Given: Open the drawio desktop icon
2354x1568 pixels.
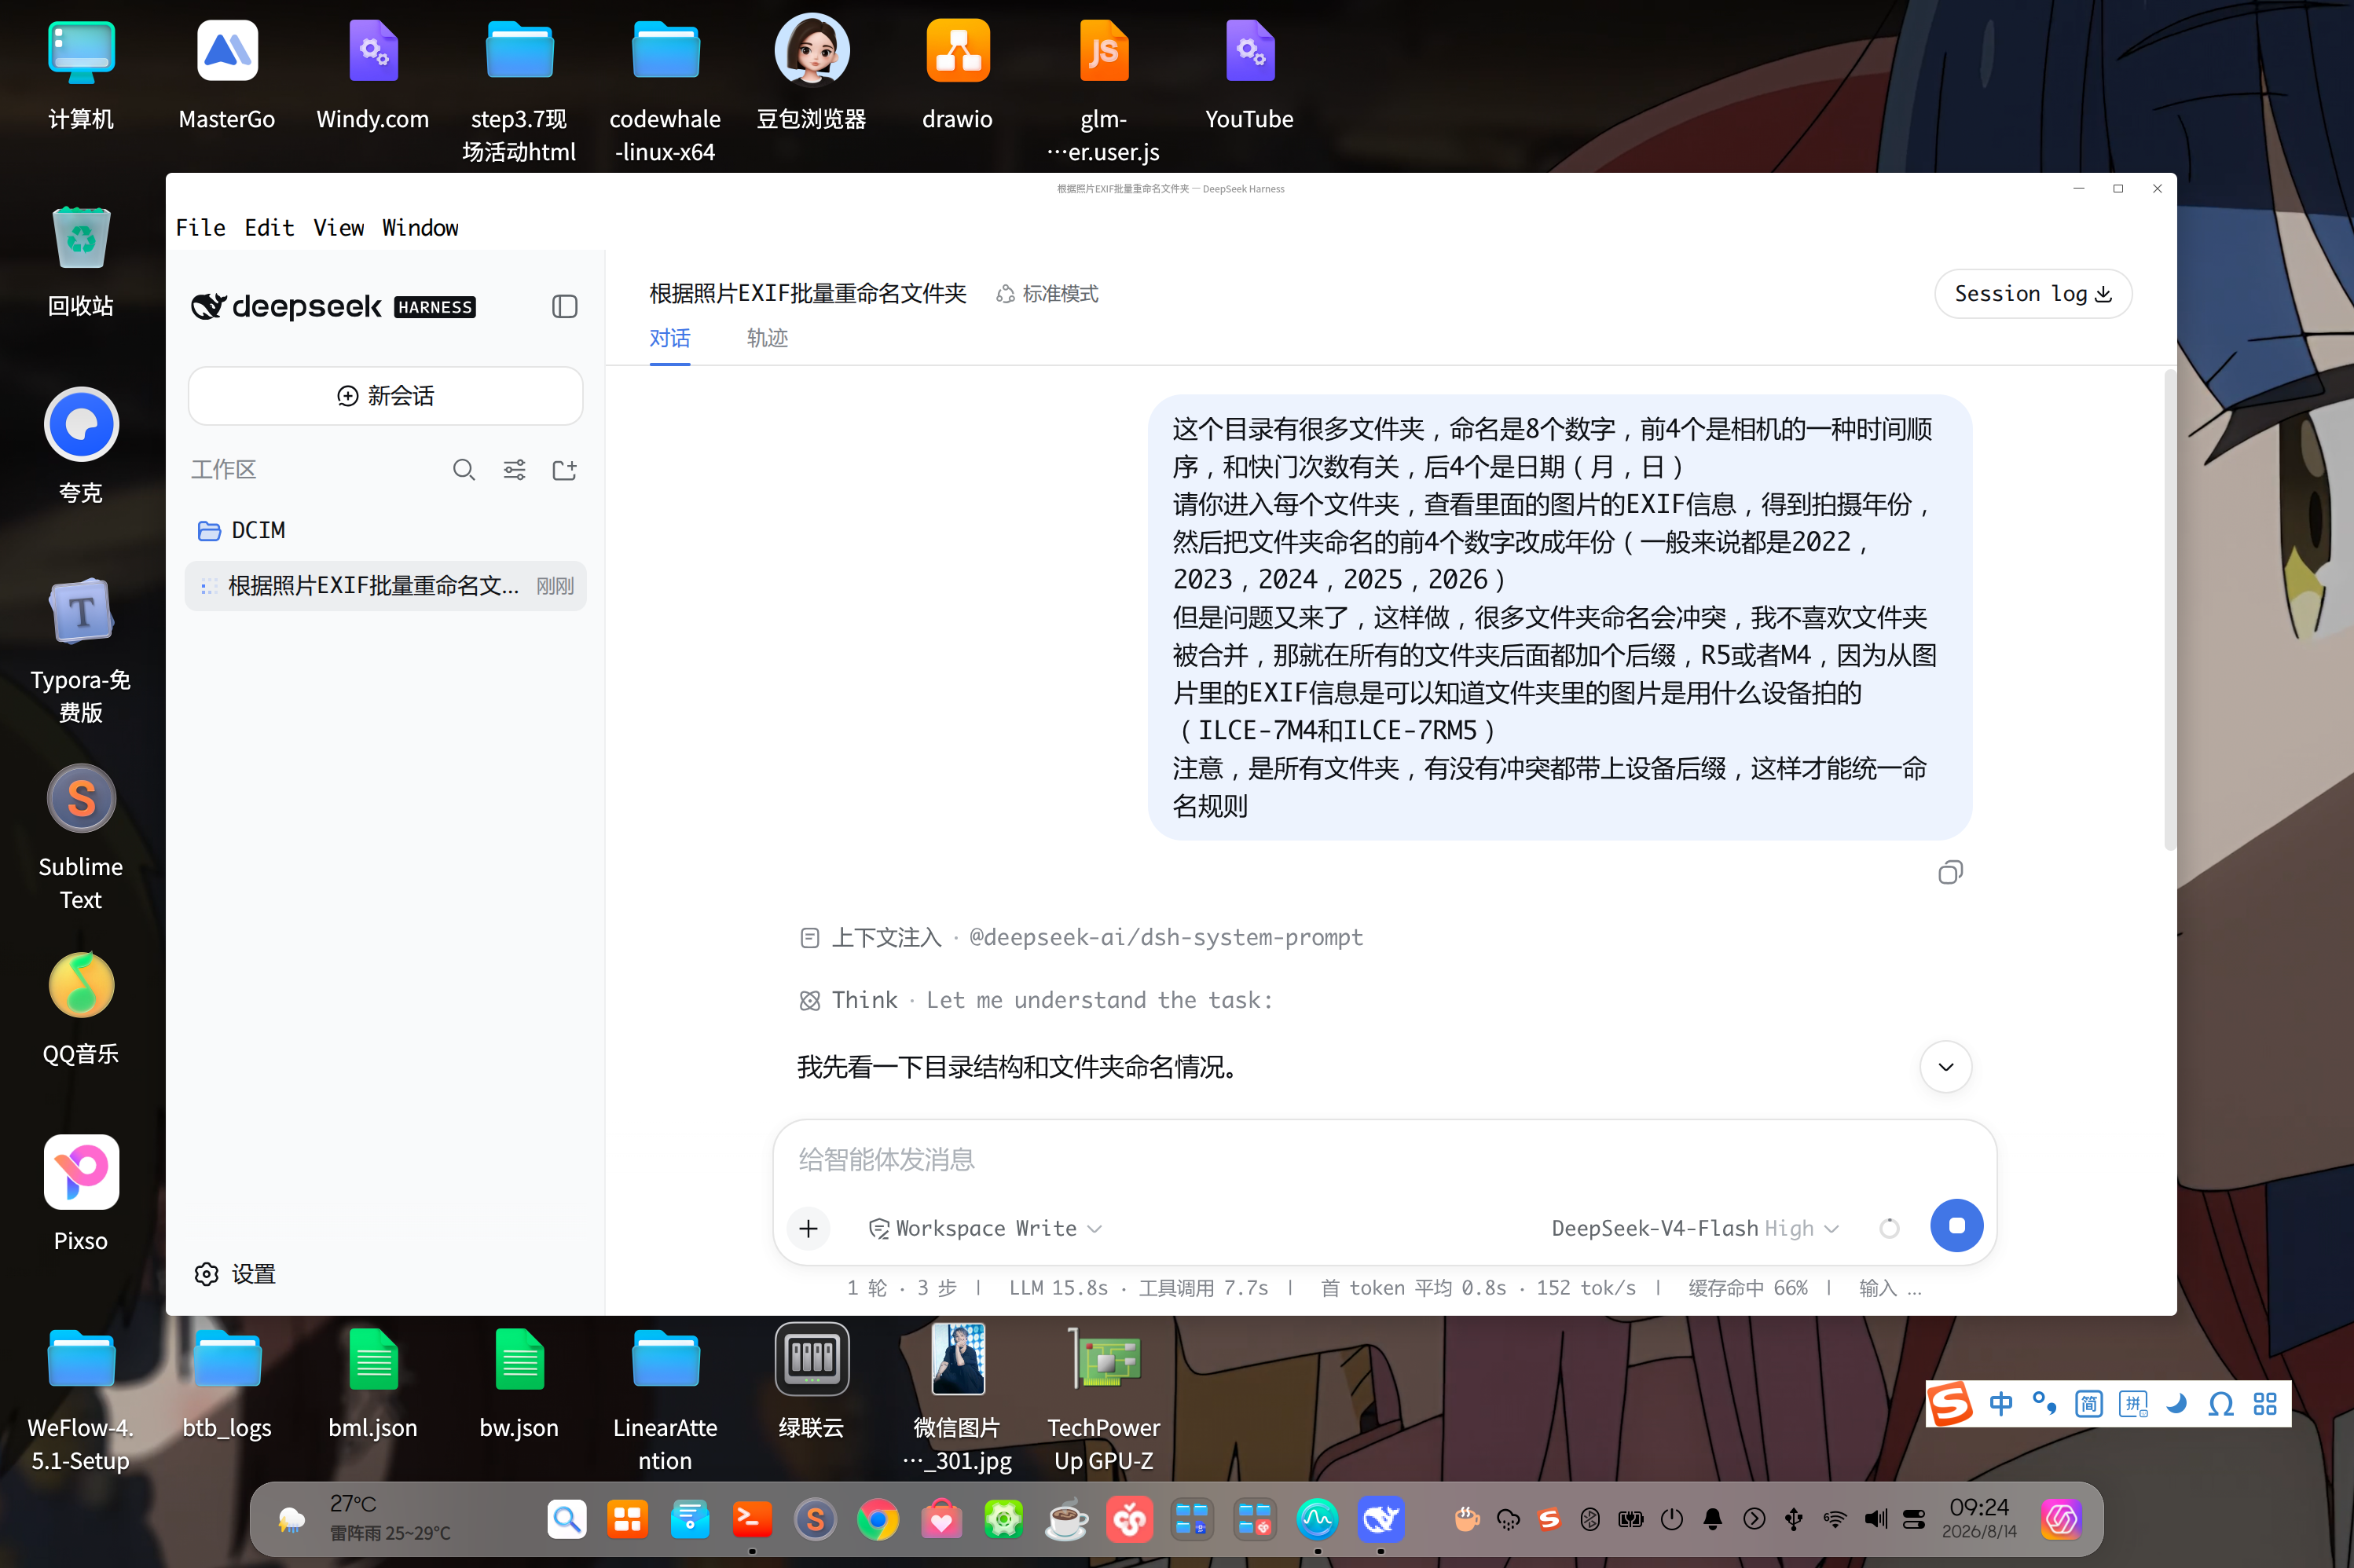Looking at the screenshot, I should (x=957, y=75).
